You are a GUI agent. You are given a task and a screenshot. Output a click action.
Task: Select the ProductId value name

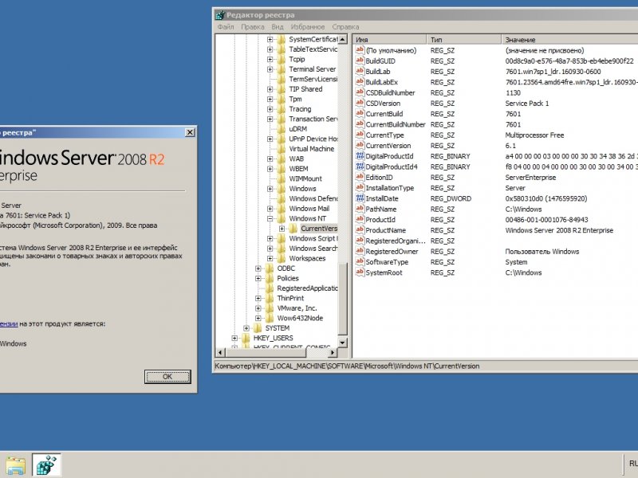click(380, 220)
